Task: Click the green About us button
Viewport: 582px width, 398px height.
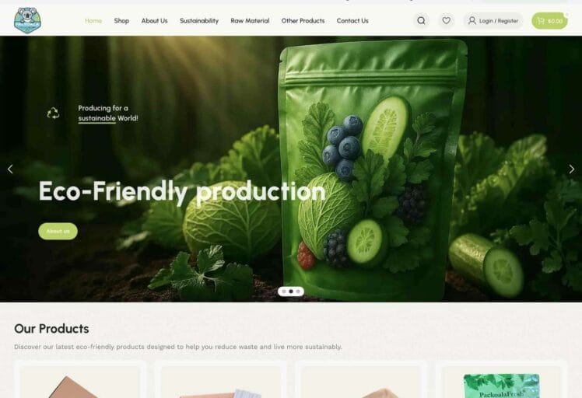Action: click(x=58, y=231)
